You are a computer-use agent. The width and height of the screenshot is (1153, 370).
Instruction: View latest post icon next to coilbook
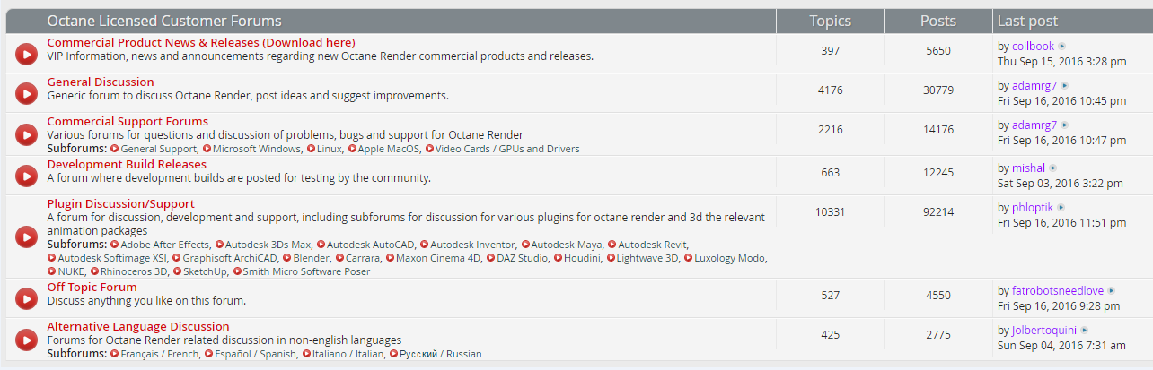point(1062,47)
